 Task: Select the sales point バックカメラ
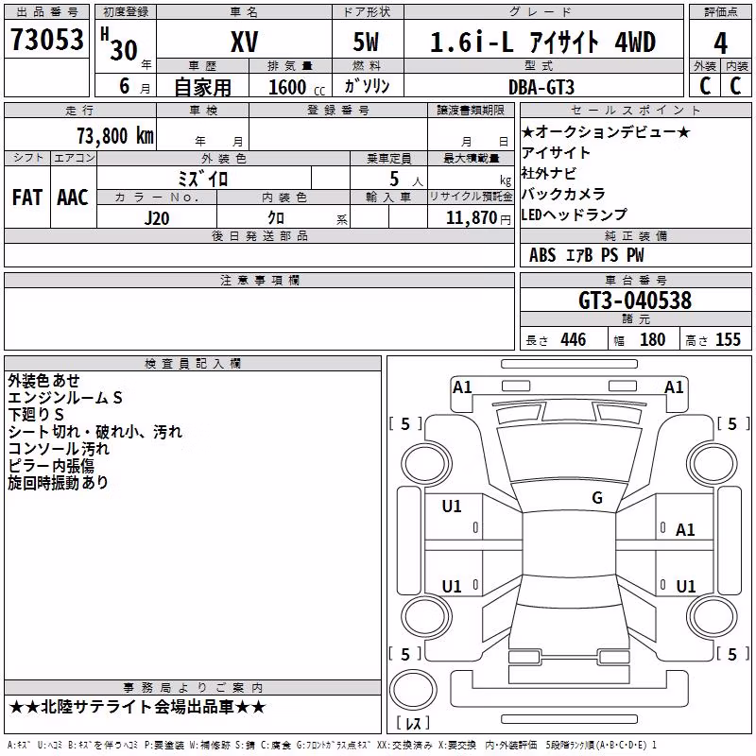point(563,194)
